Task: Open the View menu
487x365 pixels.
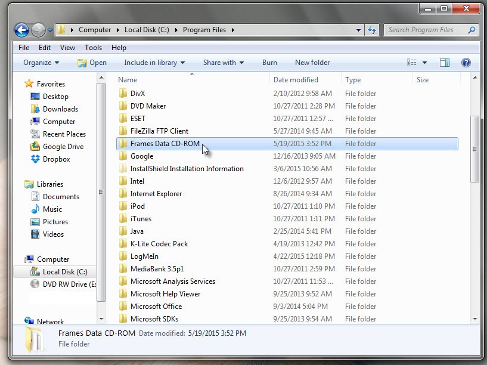Action: coord(67,48)
